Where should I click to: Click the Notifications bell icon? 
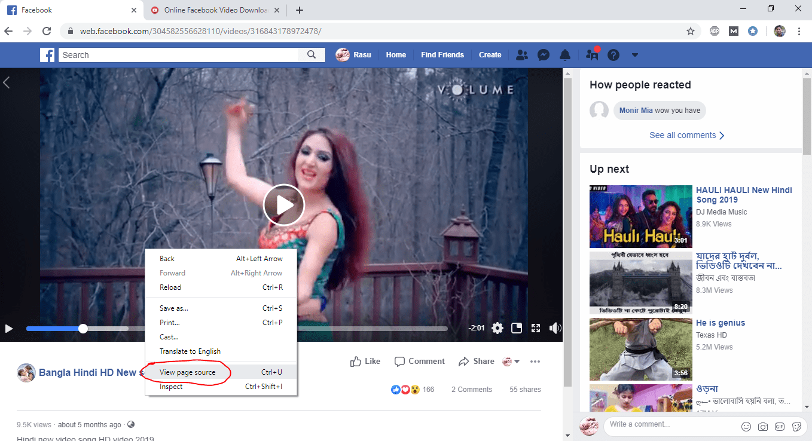[x=564, y=54]
